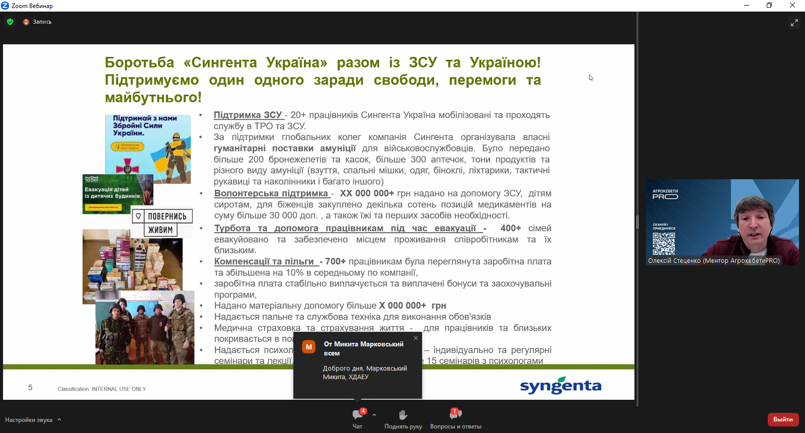The image size is (805, 433).
Task: Dismiss the chat message notification popup
Action: click(x=416, y=338)
